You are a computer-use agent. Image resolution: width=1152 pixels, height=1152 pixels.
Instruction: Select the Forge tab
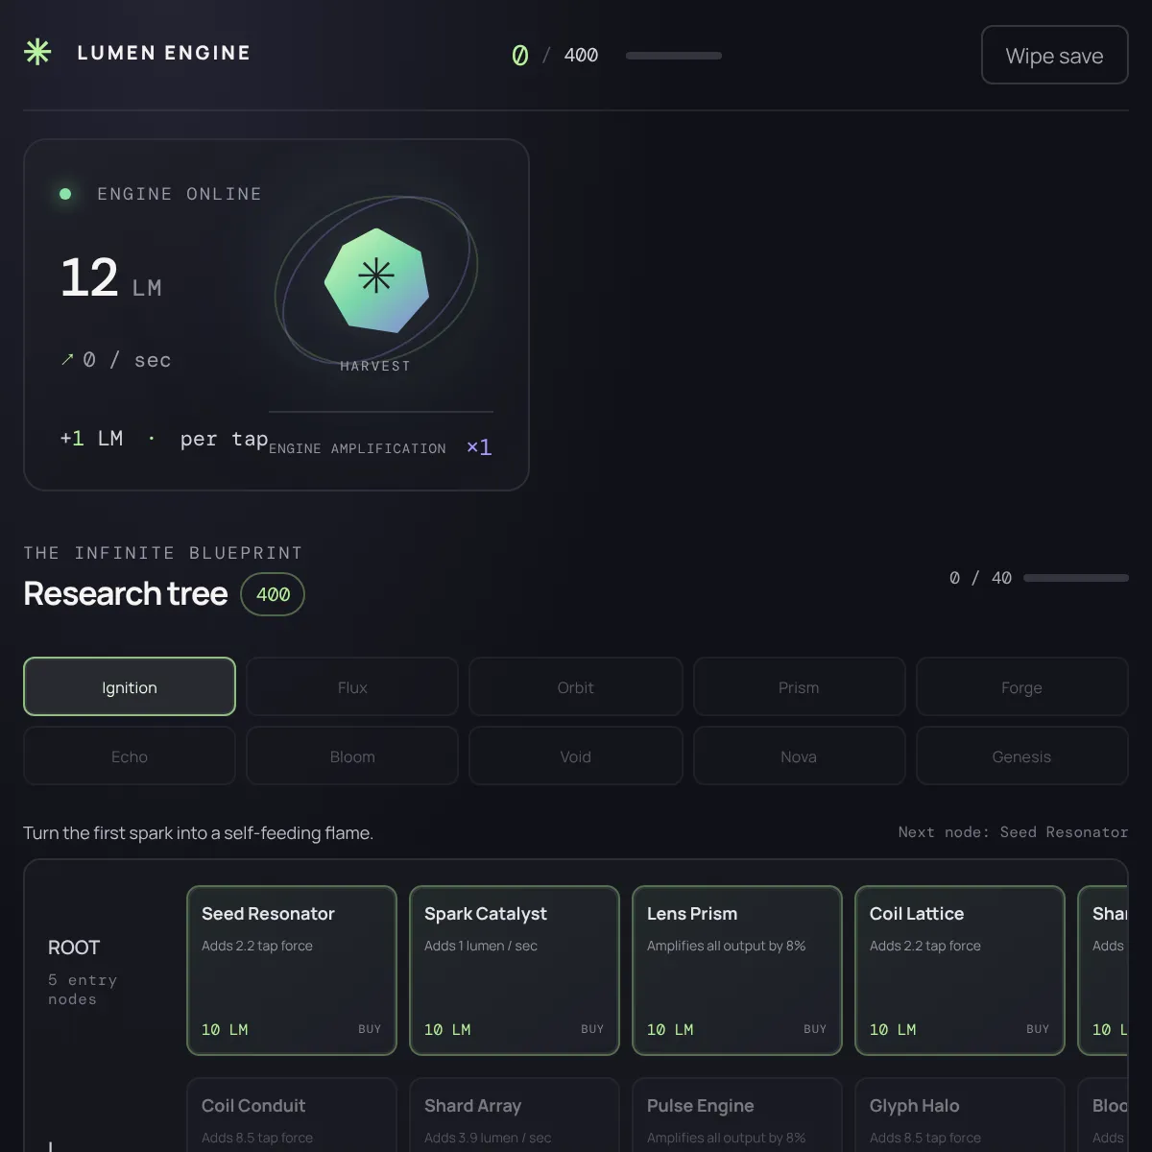coord(1021,686)
